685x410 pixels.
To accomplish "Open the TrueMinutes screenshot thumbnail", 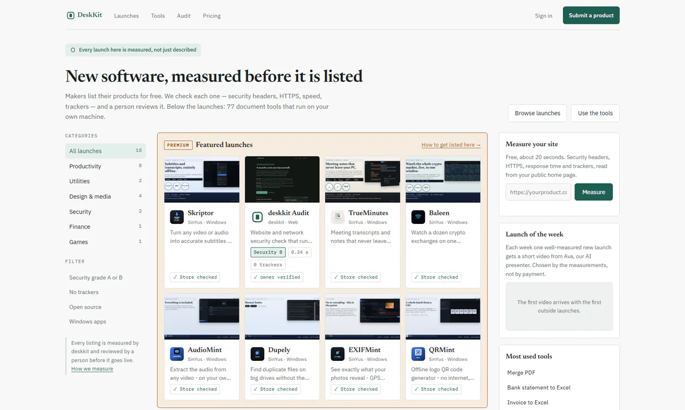I will pyautogui.click(x=362, y=180).
